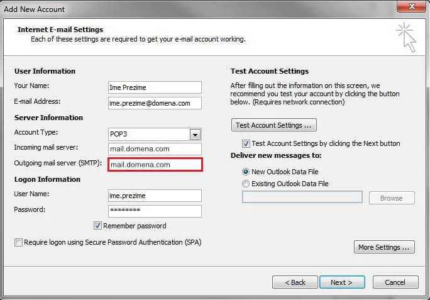Select the Outgoing mail server (SMTP) field
The image size is (430, 300).
(155, 165)
